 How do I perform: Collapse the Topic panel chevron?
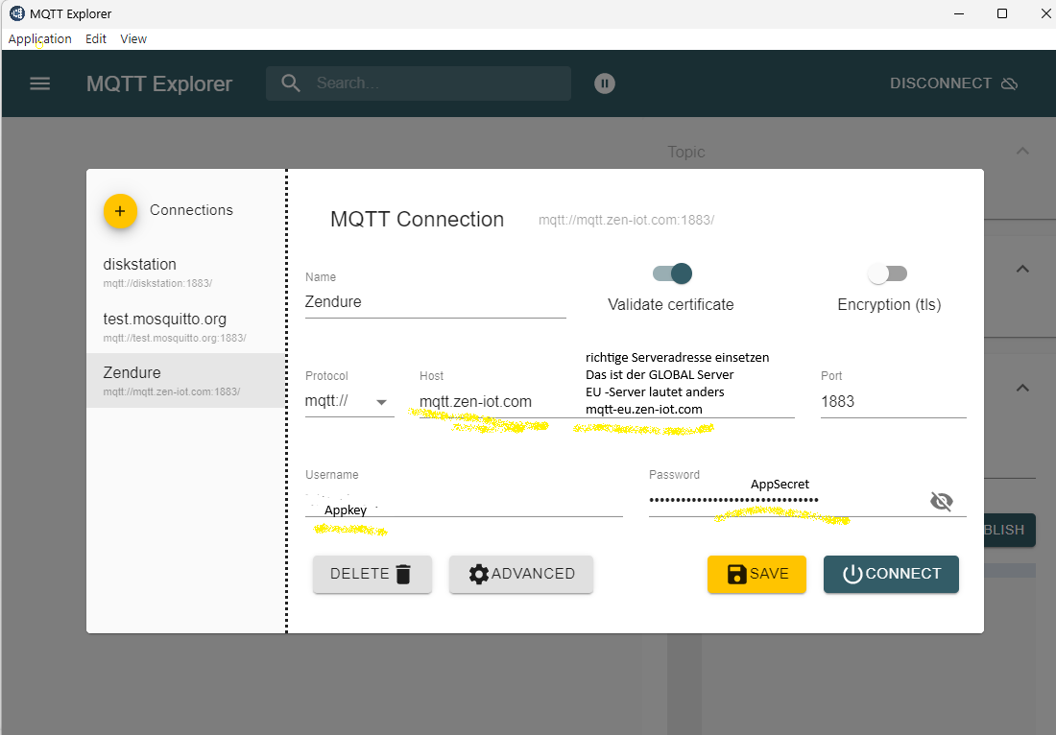tap(1022, 152)
